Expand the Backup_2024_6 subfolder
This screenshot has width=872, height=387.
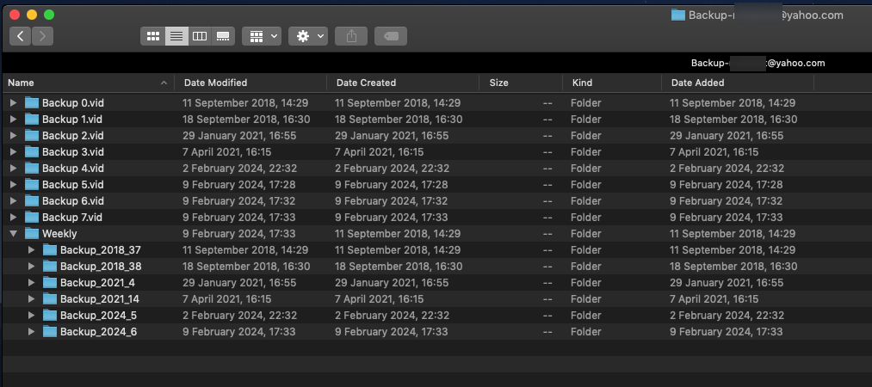(x=32, y=331)
